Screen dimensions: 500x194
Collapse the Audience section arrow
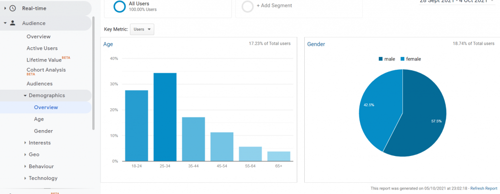tap(5, 23)
